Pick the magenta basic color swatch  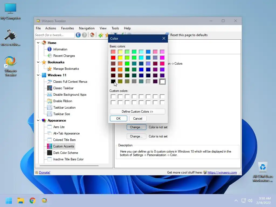tap(162, 58)
